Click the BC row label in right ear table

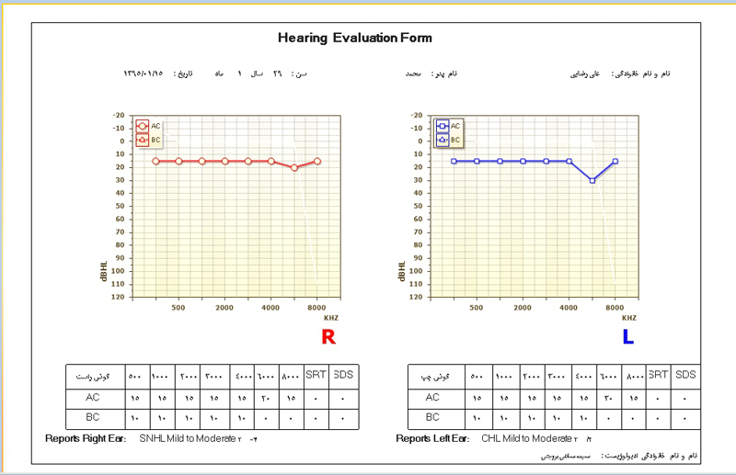(93, 417)
